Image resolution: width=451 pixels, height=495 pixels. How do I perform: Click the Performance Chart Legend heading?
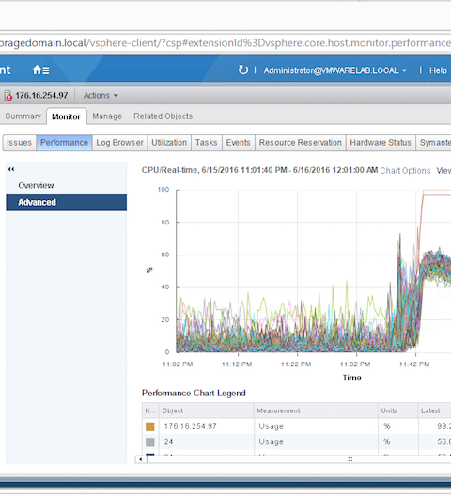coord(194,393)
